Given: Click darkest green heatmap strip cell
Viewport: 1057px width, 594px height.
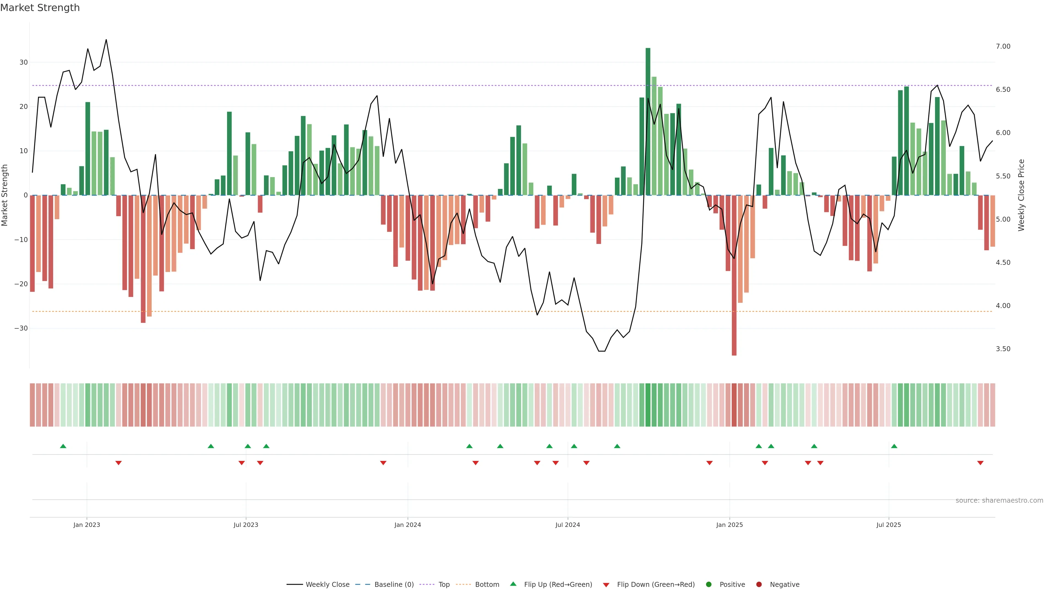Looking at the screenshot, I should point(648,405).
